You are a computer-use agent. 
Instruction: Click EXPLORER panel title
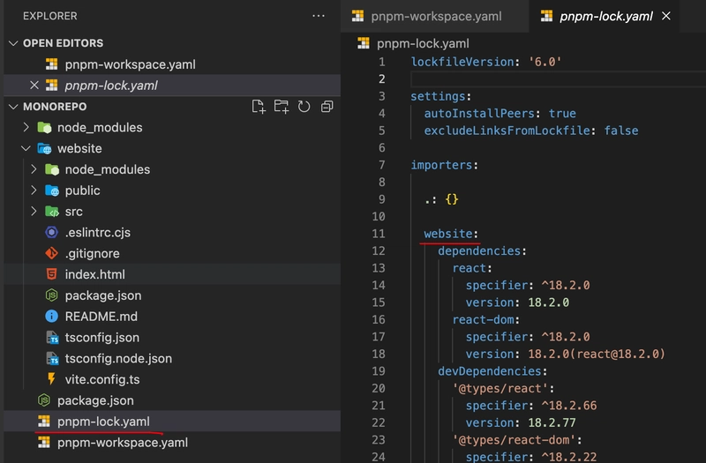pyautogui.click(x=50, y=16)
